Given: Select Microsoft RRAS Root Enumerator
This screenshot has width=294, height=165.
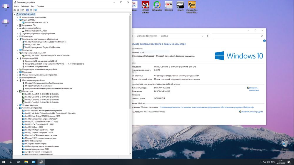Looking at the screenshot, I should pos(39,86).
